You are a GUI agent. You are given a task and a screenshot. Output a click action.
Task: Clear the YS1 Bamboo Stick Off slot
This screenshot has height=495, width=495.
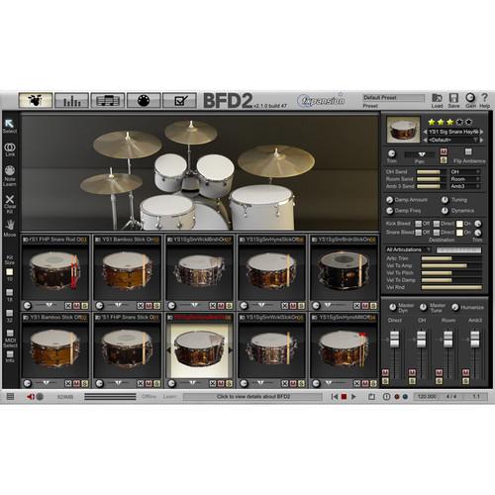[68, 383]
